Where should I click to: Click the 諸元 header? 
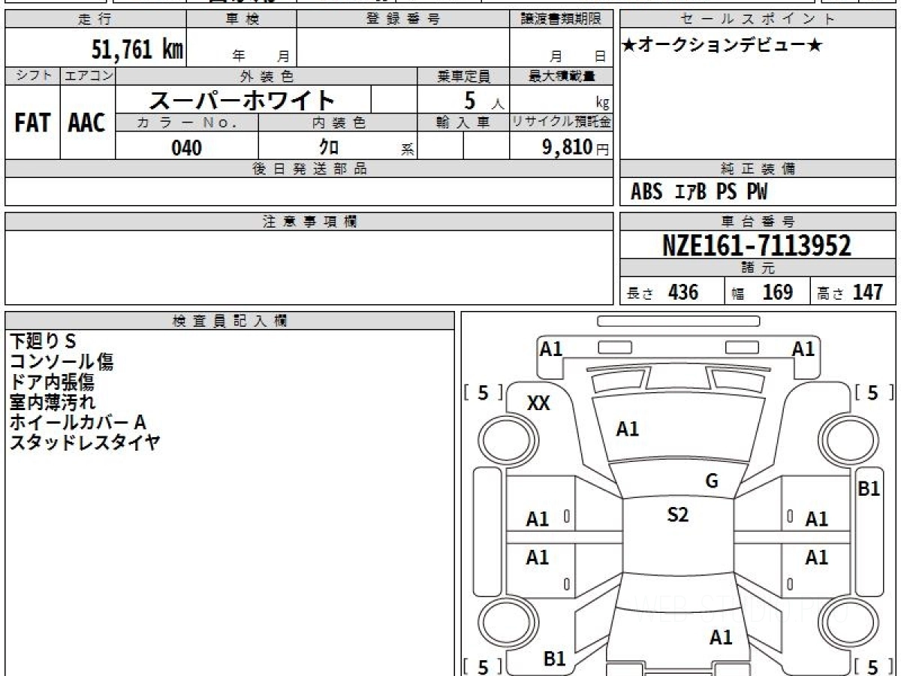pyautogui.click(x=758, y=268)
